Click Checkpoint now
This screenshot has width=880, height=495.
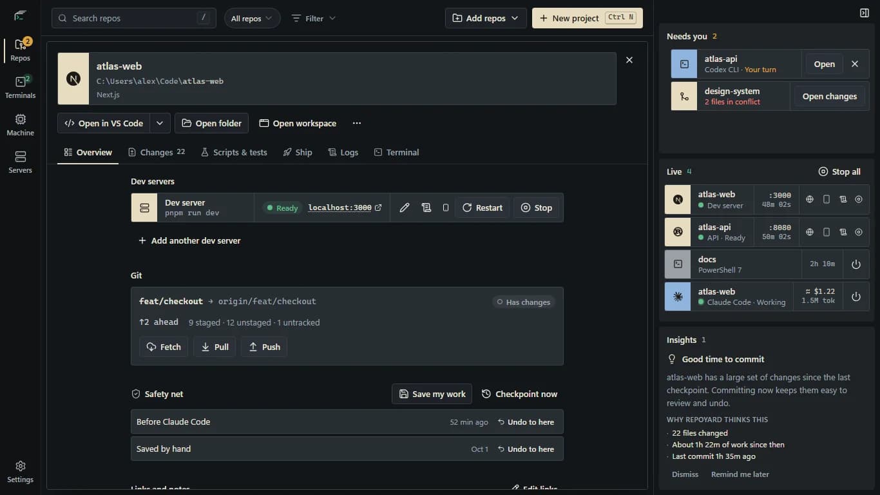519,394
